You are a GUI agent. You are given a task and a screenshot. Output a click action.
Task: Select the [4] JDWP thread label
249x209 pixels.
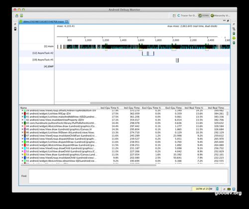(49, 67)
